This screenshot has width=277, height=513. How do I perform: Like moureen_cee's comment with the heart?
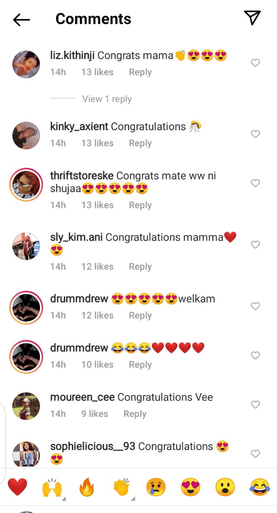click(x=255, y=405)
